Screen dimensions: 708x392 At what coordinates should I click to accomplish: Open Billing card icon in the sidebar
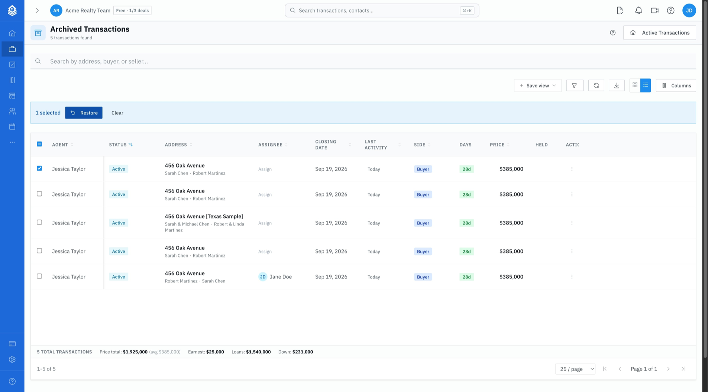[x=12, y=344]
